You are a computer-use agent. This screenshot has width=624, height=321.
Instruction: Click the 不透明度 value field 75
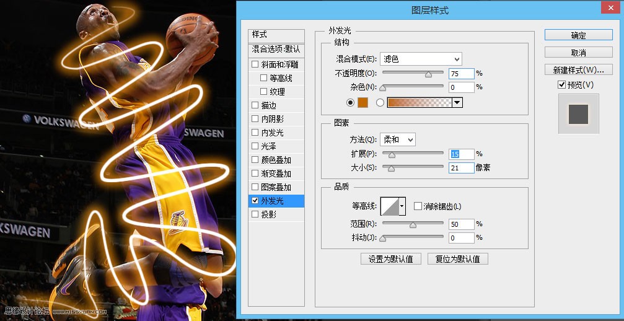pyautogui.click(x=462, y=74)
